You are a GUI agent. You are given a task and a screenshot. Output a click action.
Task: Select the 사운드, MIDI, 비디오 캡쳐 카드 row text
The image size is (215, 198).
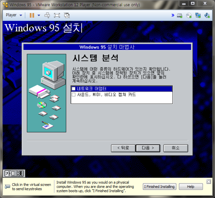coord(106,94)
